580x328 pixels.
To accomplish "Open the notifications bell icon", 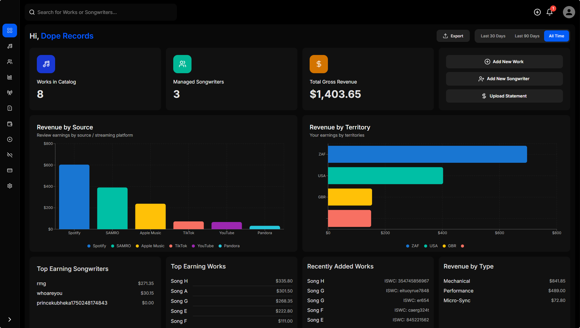I will click(550, 12).
